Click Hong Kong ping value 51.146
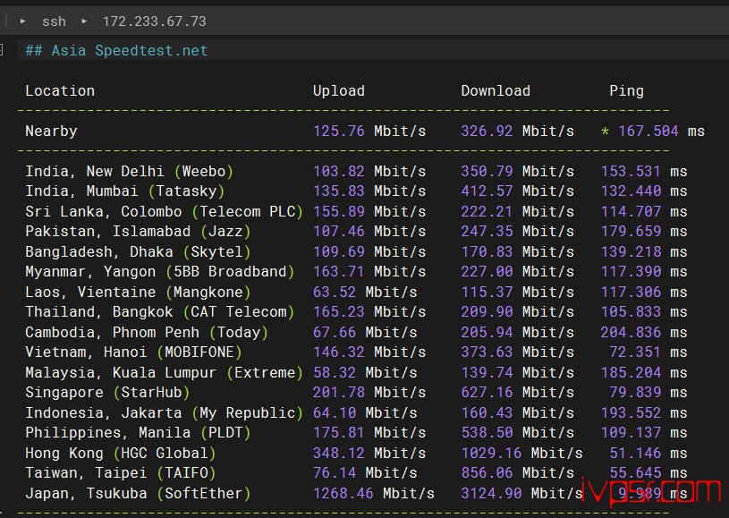Image resolution: width=729 pixels, height=518 pixels. tap(635, 454)
